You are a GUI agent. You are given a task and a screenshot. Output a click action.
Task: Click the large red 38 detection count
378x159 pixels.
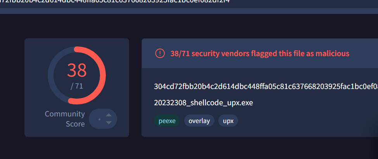coord(77,70)
